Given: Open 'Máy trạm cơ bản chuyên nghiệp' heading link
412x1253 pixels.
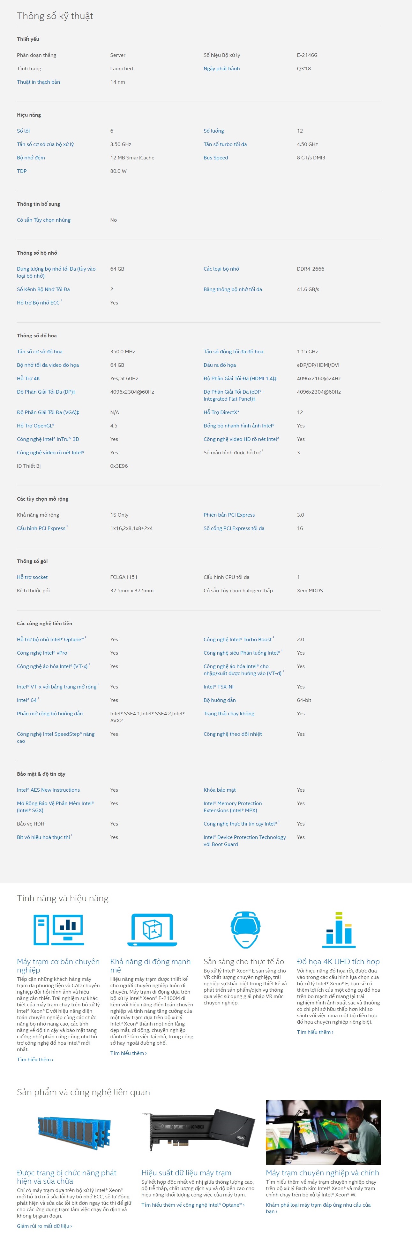Looking at the screenshot, I should click(58, 965).
